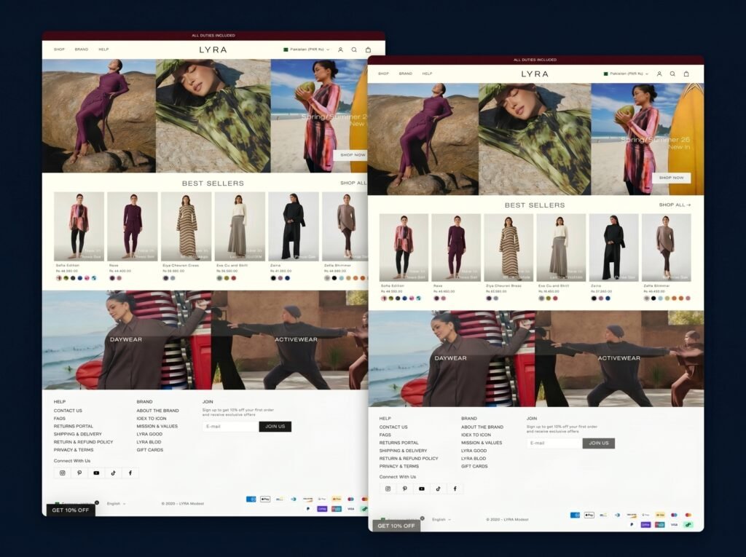The image size is (746, 557).
Task: Open GIFT CARDS in the right page footer
Action: (x=474, y=466)
